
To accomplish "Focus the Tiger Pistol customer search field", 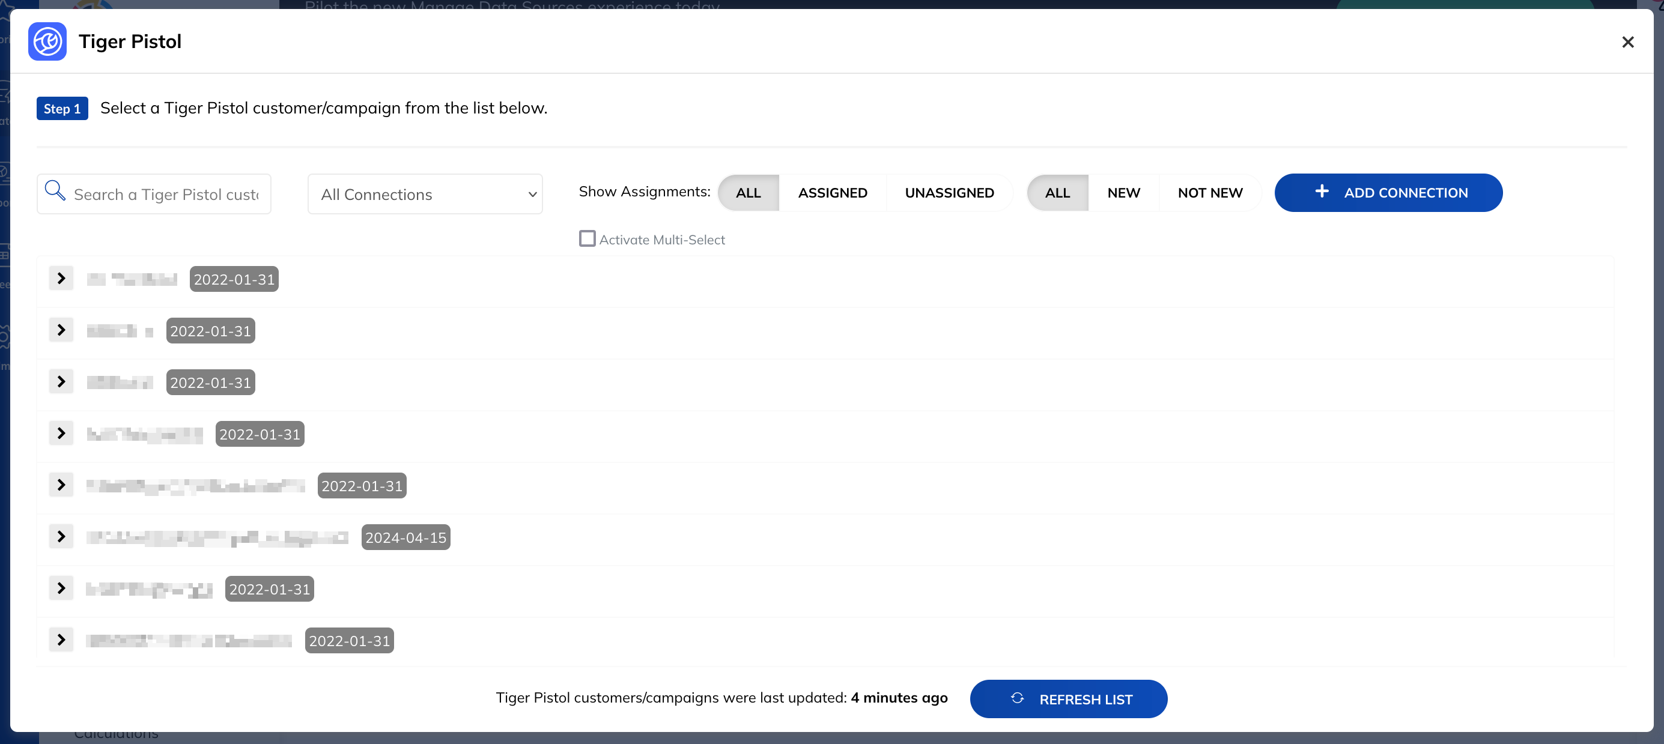I will click(154, 194).
